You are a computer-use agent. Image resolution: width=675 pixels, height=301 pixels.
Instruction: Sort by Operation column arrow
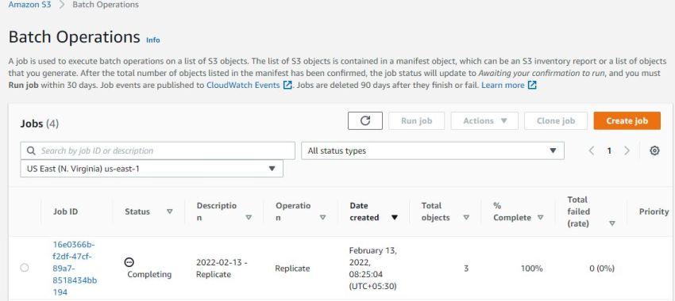323,217
